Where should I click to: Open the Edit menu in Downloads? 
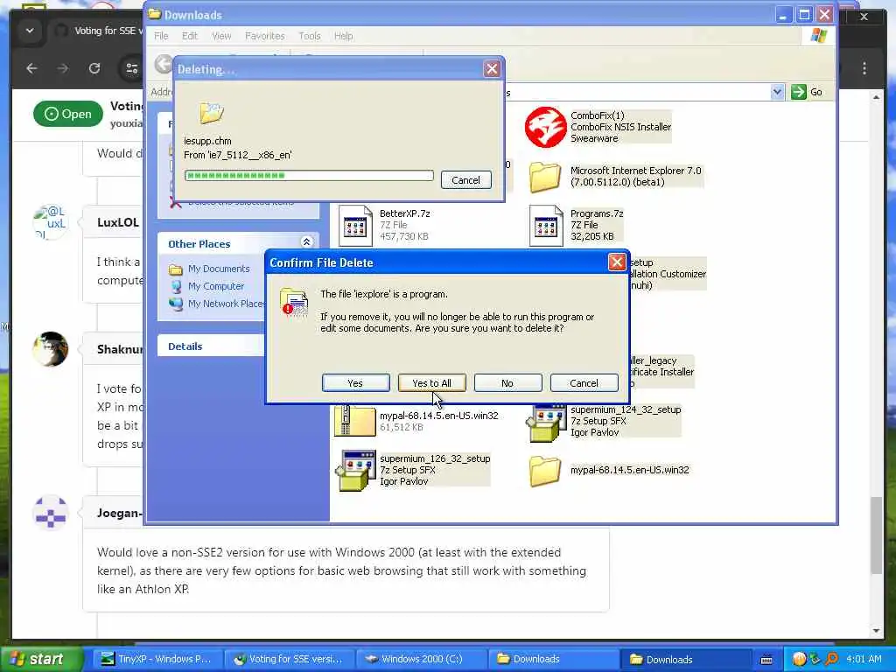pos(189,36)
